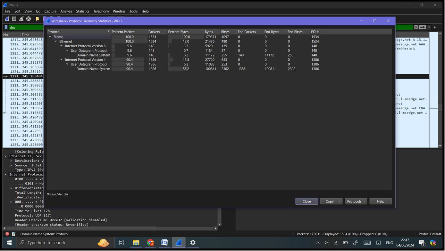Open Wireshark from the taskbar
Image resolution: width=445 pixels, height=251 pixels.
coord(179,242)
